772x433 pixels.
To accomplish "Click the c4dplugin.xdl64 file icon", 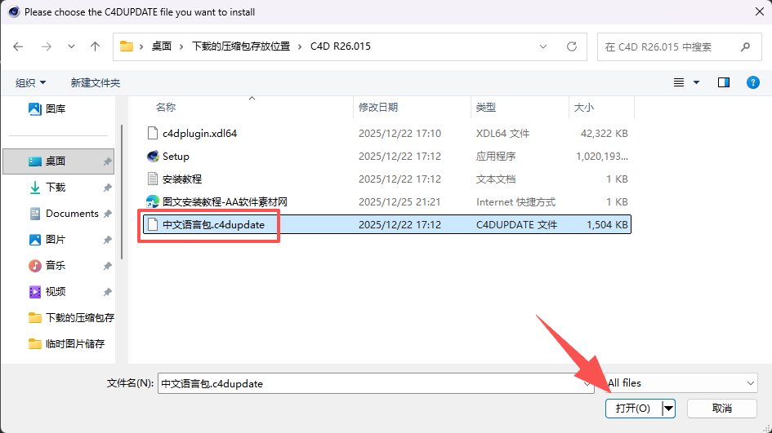I will click(x=153, y=133).
